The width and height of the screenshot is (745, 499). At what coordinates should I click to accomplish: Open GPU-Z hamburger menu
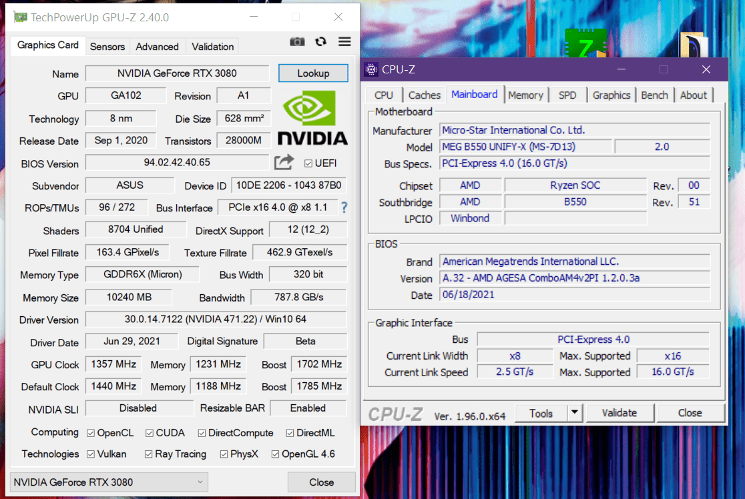coord(344,42)
